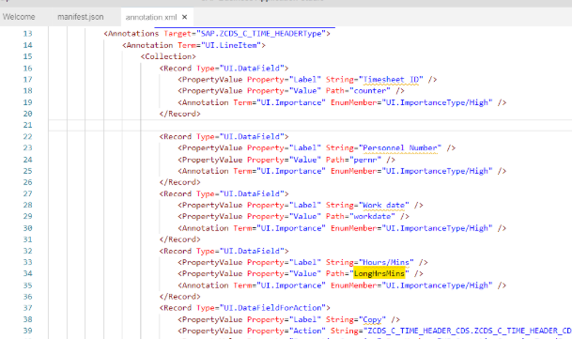Viewport: 572px width, 339px height.
Task: Click closing Record tag on line 31
Action: (x=179, y=239)
